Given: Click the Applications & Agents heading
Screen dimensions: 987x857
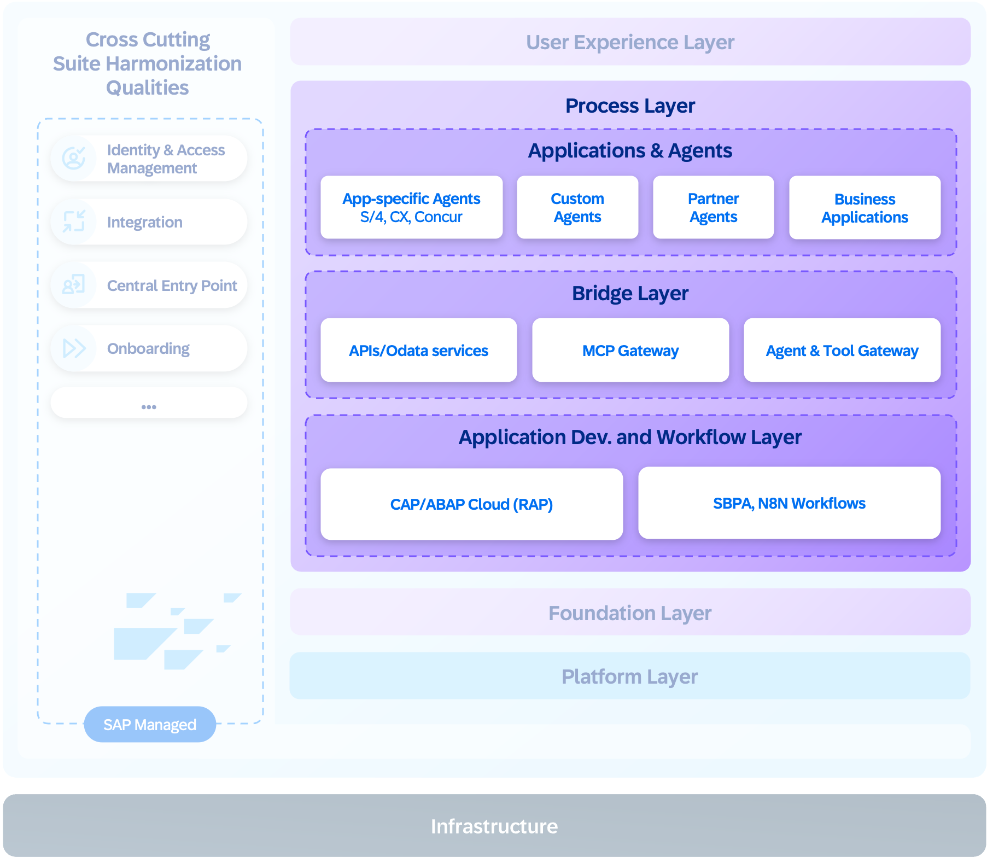Looking at the screenshot, I should [630, 150].
